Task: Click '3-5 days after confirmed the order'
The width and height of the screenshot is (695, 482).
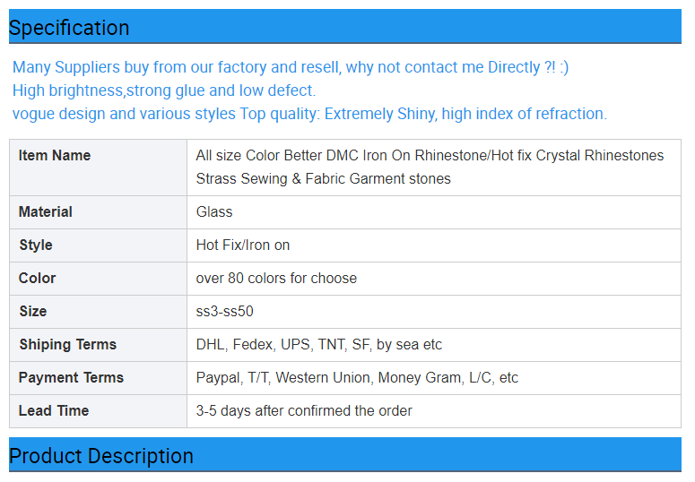Action: point(304,410)
